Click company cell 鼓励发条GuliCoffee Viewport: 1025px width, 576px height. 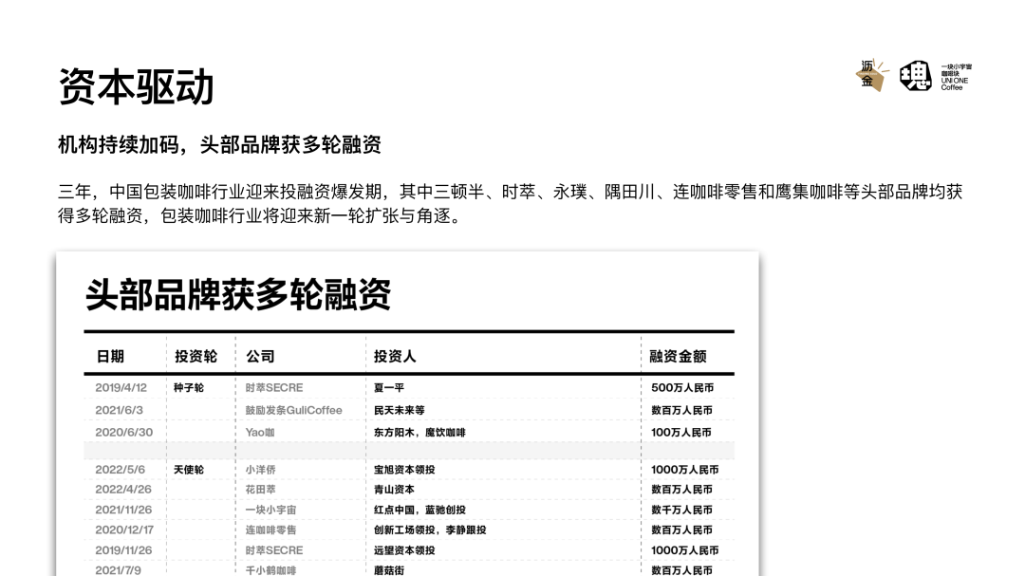click(x=293, y=411)
